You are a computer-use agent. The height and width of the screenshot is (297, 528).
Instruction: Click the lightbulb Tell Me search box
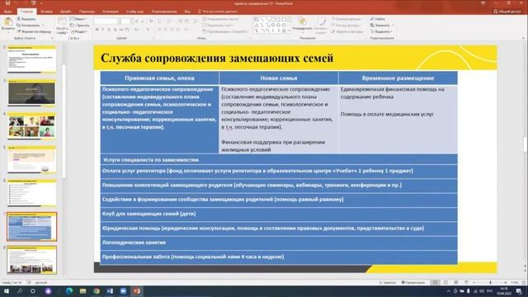(218, 12)
